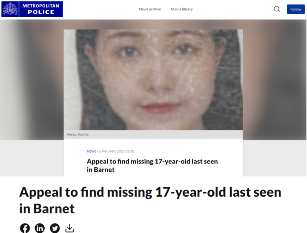Image resolution: width=307 pixels, height=233 pixels.
Task: Click the 'Missing: Shuyi Xu' caption
Action: 78,135
